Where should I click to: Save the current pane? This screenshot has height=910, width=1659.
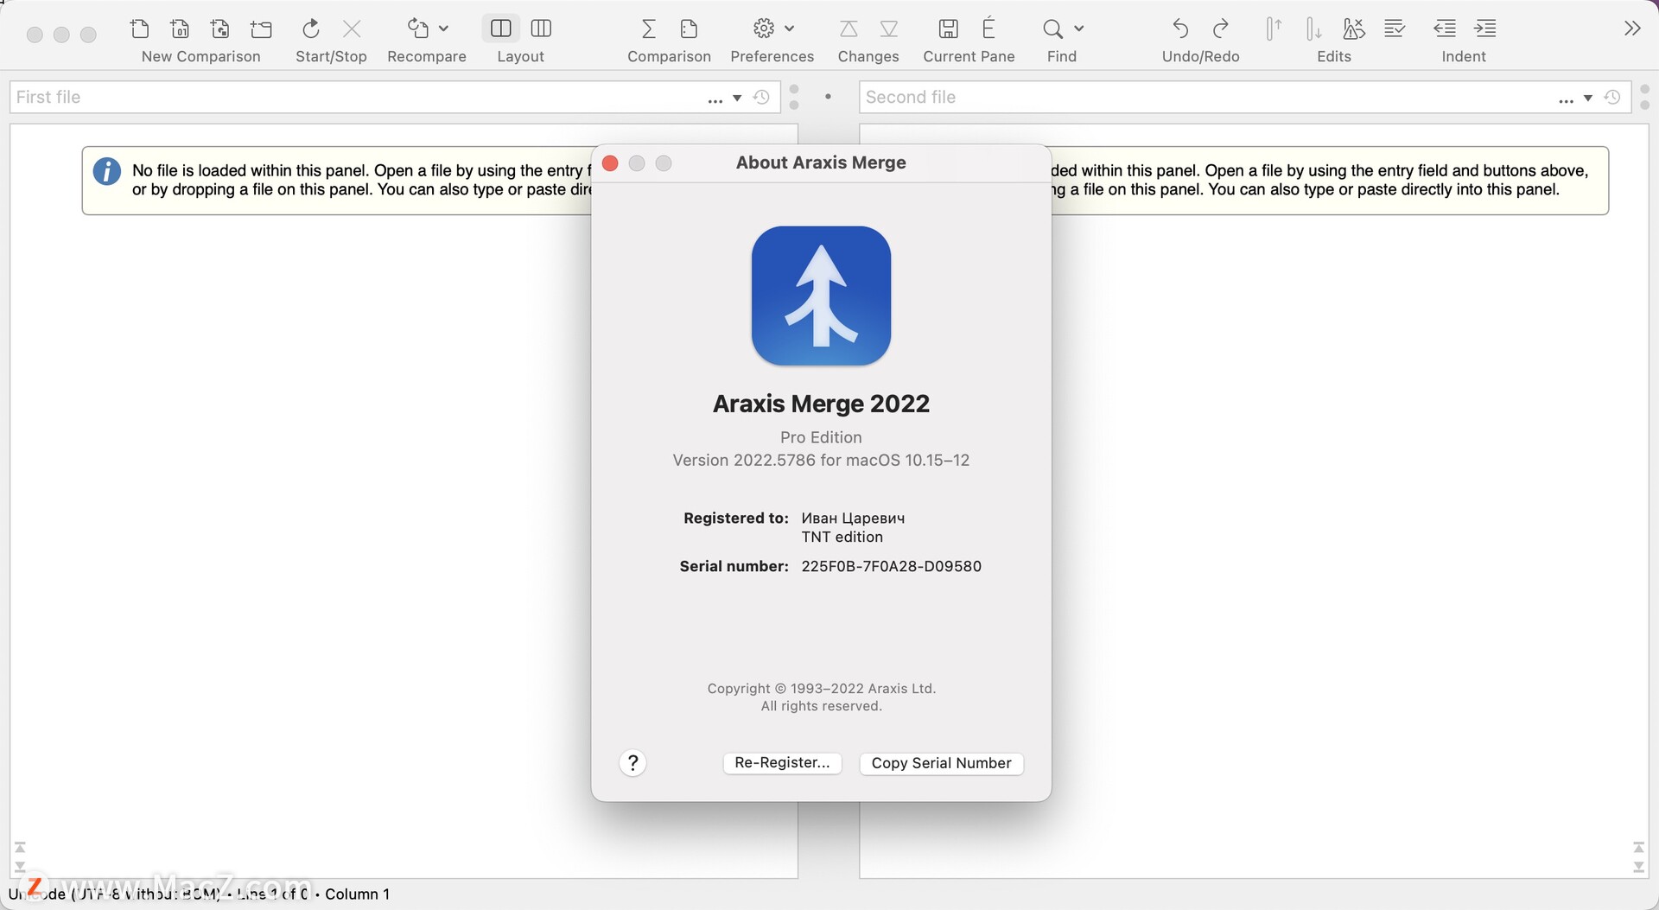click(x=948, y=29)
